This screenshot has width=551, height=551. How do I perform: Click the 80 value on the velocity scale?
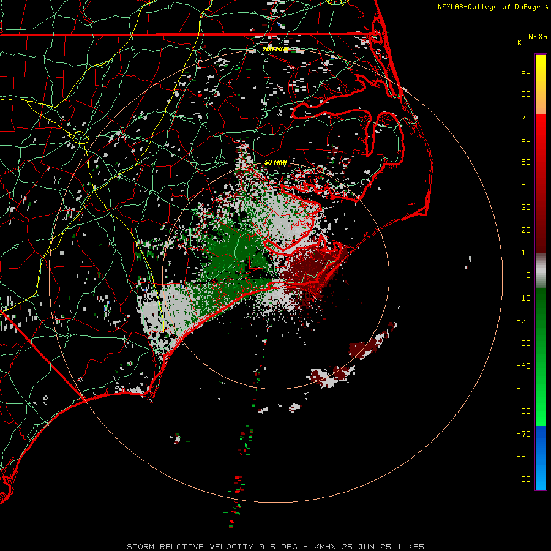coord(526,94)
